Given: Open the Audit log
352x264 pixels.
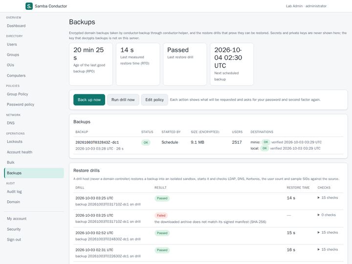Looking at the screenshot, I should pyautogui.click(x=14, y=192).
